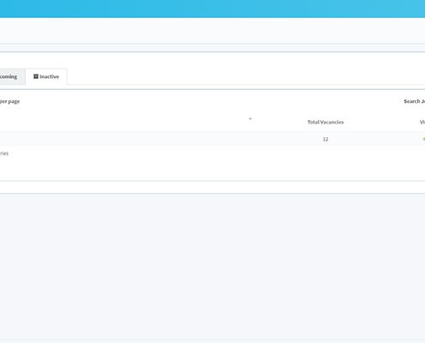425x343 pixels.
Task: Click the white footer strip under table
Action: pos(212,187)
